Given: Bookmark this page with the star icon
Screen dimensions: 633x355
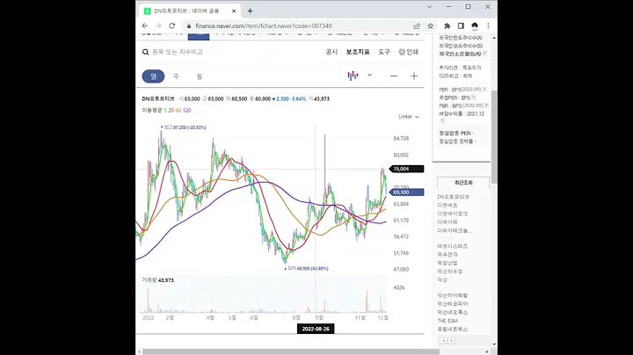Looking at the screenshot, I should [430, 25].
